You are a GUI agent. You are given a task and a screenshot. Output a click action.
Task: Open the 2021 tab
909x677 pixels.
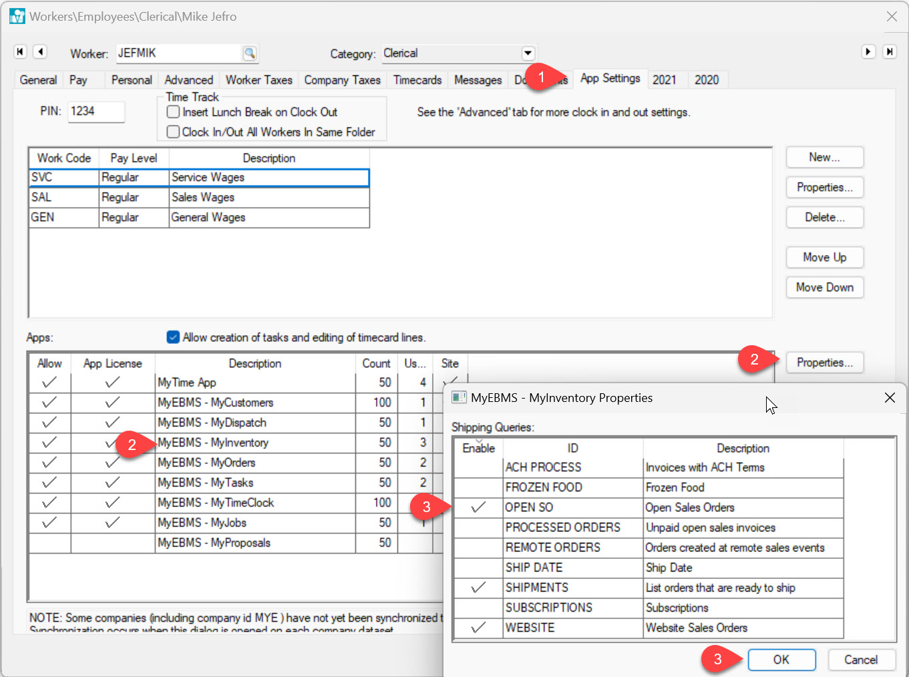[664, 79]
